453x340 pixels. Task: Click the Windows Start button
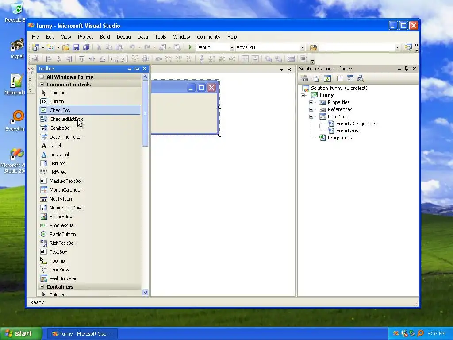tap(21, 334)
